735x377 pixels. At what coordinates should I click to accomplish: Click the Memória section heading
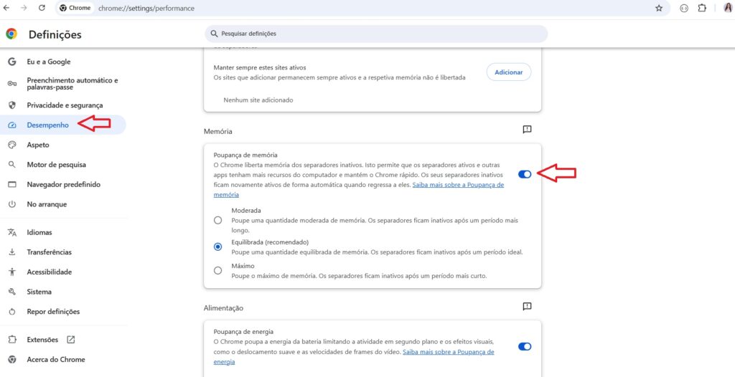(218, 132)
